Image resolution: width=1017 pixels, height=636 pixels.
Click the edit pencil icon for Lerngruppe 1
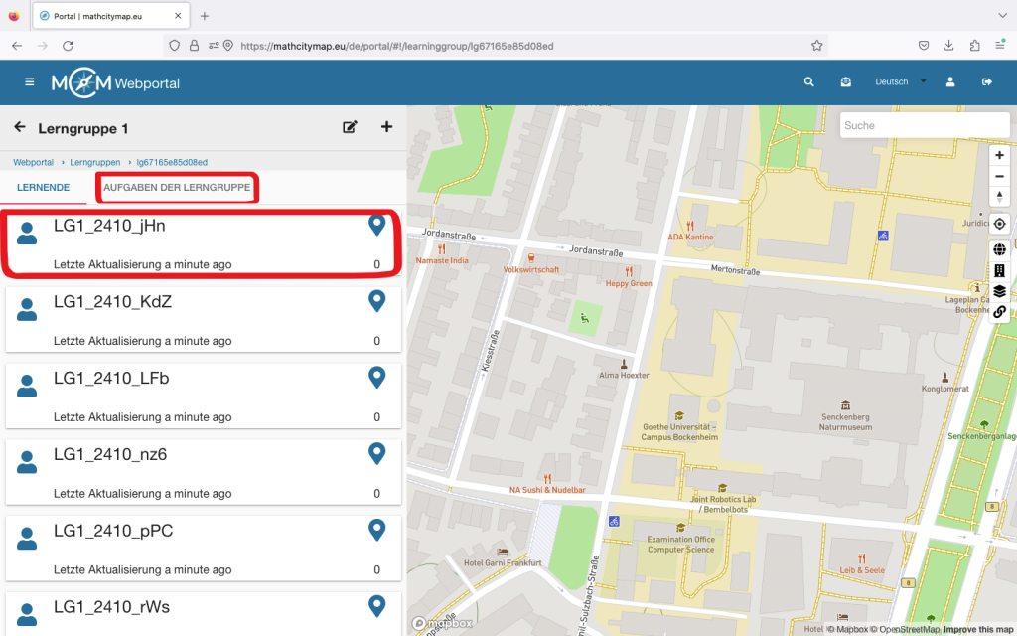pos(350,127)
